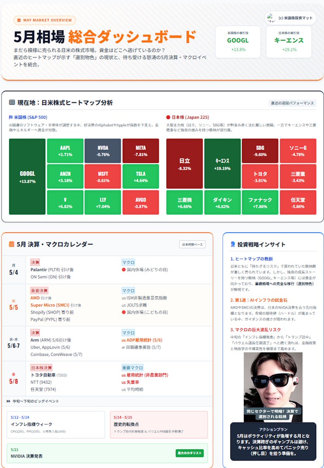
Task: Select the 5/5 Tuesday date cell
Action: [14, 305]
